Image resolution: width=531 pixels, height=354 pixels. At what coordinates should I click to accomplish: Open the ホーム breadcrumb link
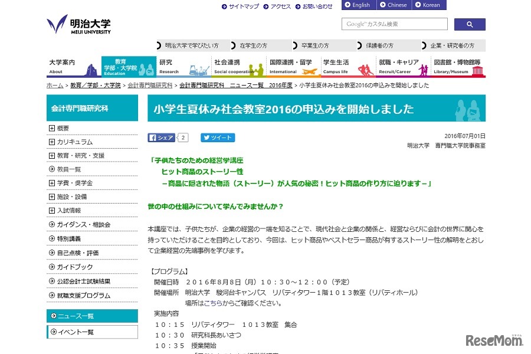pos(54,84)
